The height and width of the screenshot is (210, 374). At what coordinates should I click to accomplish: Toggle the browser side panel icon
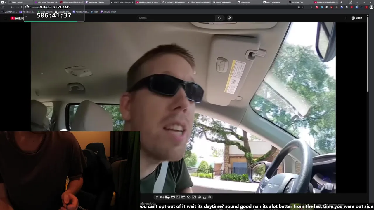point(2,7)
